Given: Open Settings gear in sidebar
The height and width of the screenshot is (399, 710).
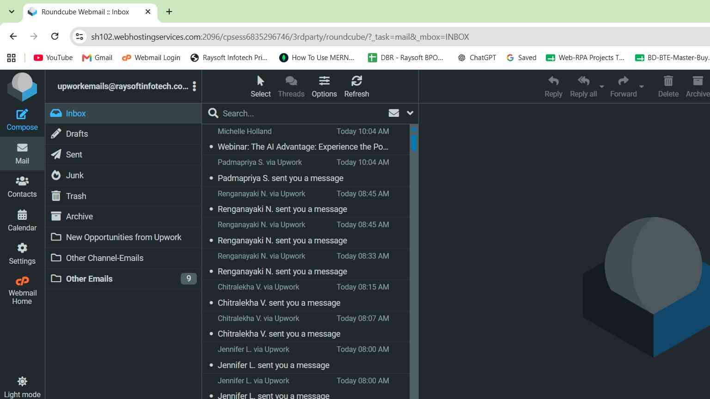Looking at the screenshot, I should click(x=22, y=254).
